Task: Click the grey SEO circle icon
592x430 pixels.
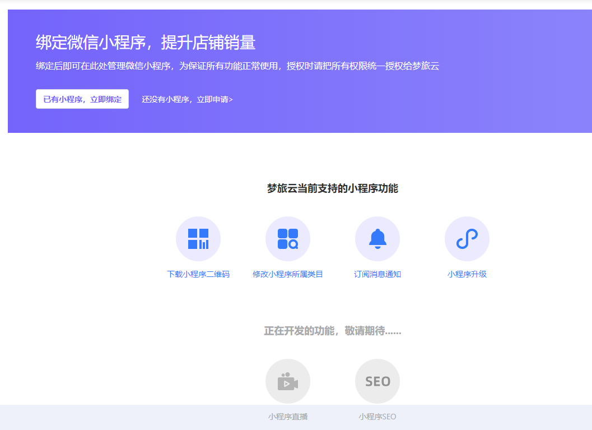Action: [x=377, y=381]
